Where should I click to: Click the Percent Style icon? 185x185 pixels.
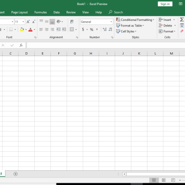coord(92,30)
